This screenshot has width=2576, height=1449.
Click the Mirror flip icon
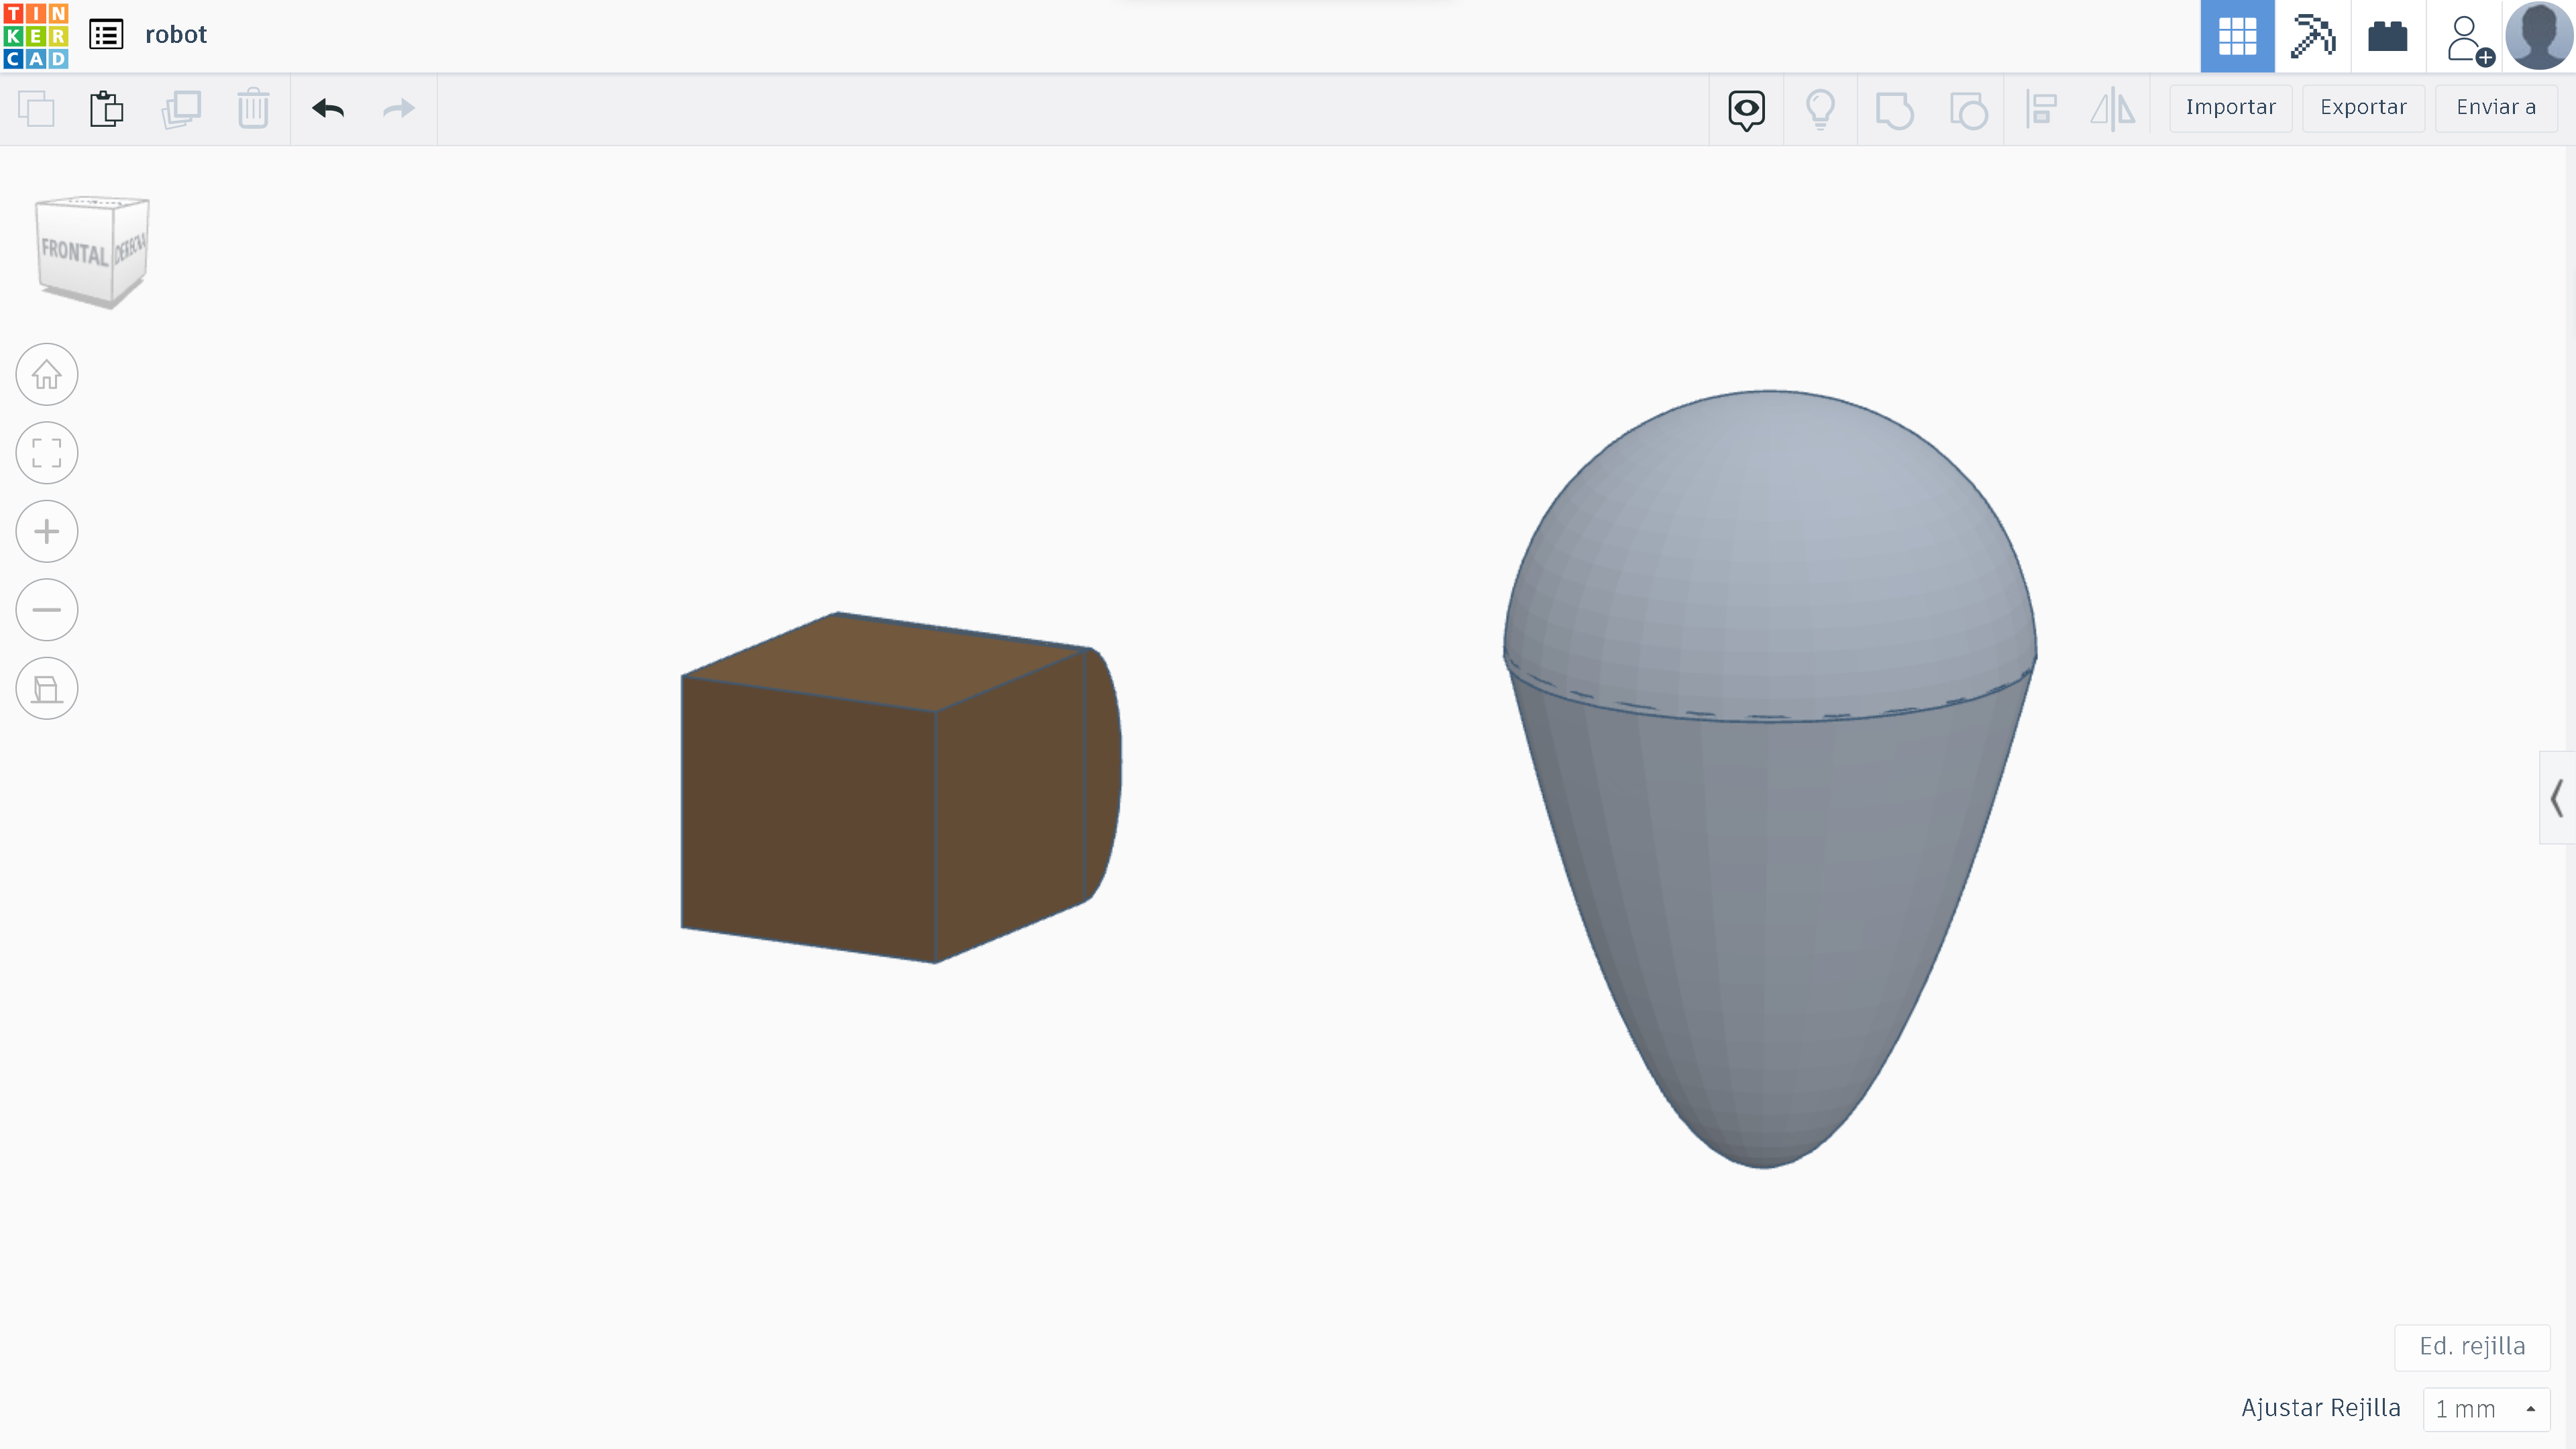[2113, 109]
